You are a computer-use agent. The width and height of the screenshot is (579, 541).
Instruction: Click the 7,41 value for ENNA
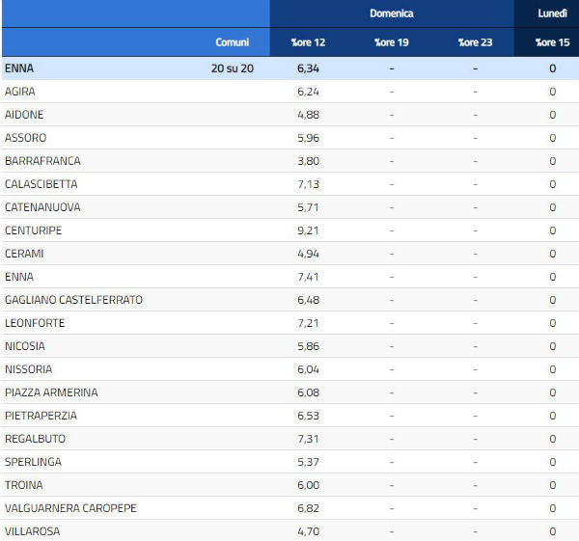(x=308, y=277)
